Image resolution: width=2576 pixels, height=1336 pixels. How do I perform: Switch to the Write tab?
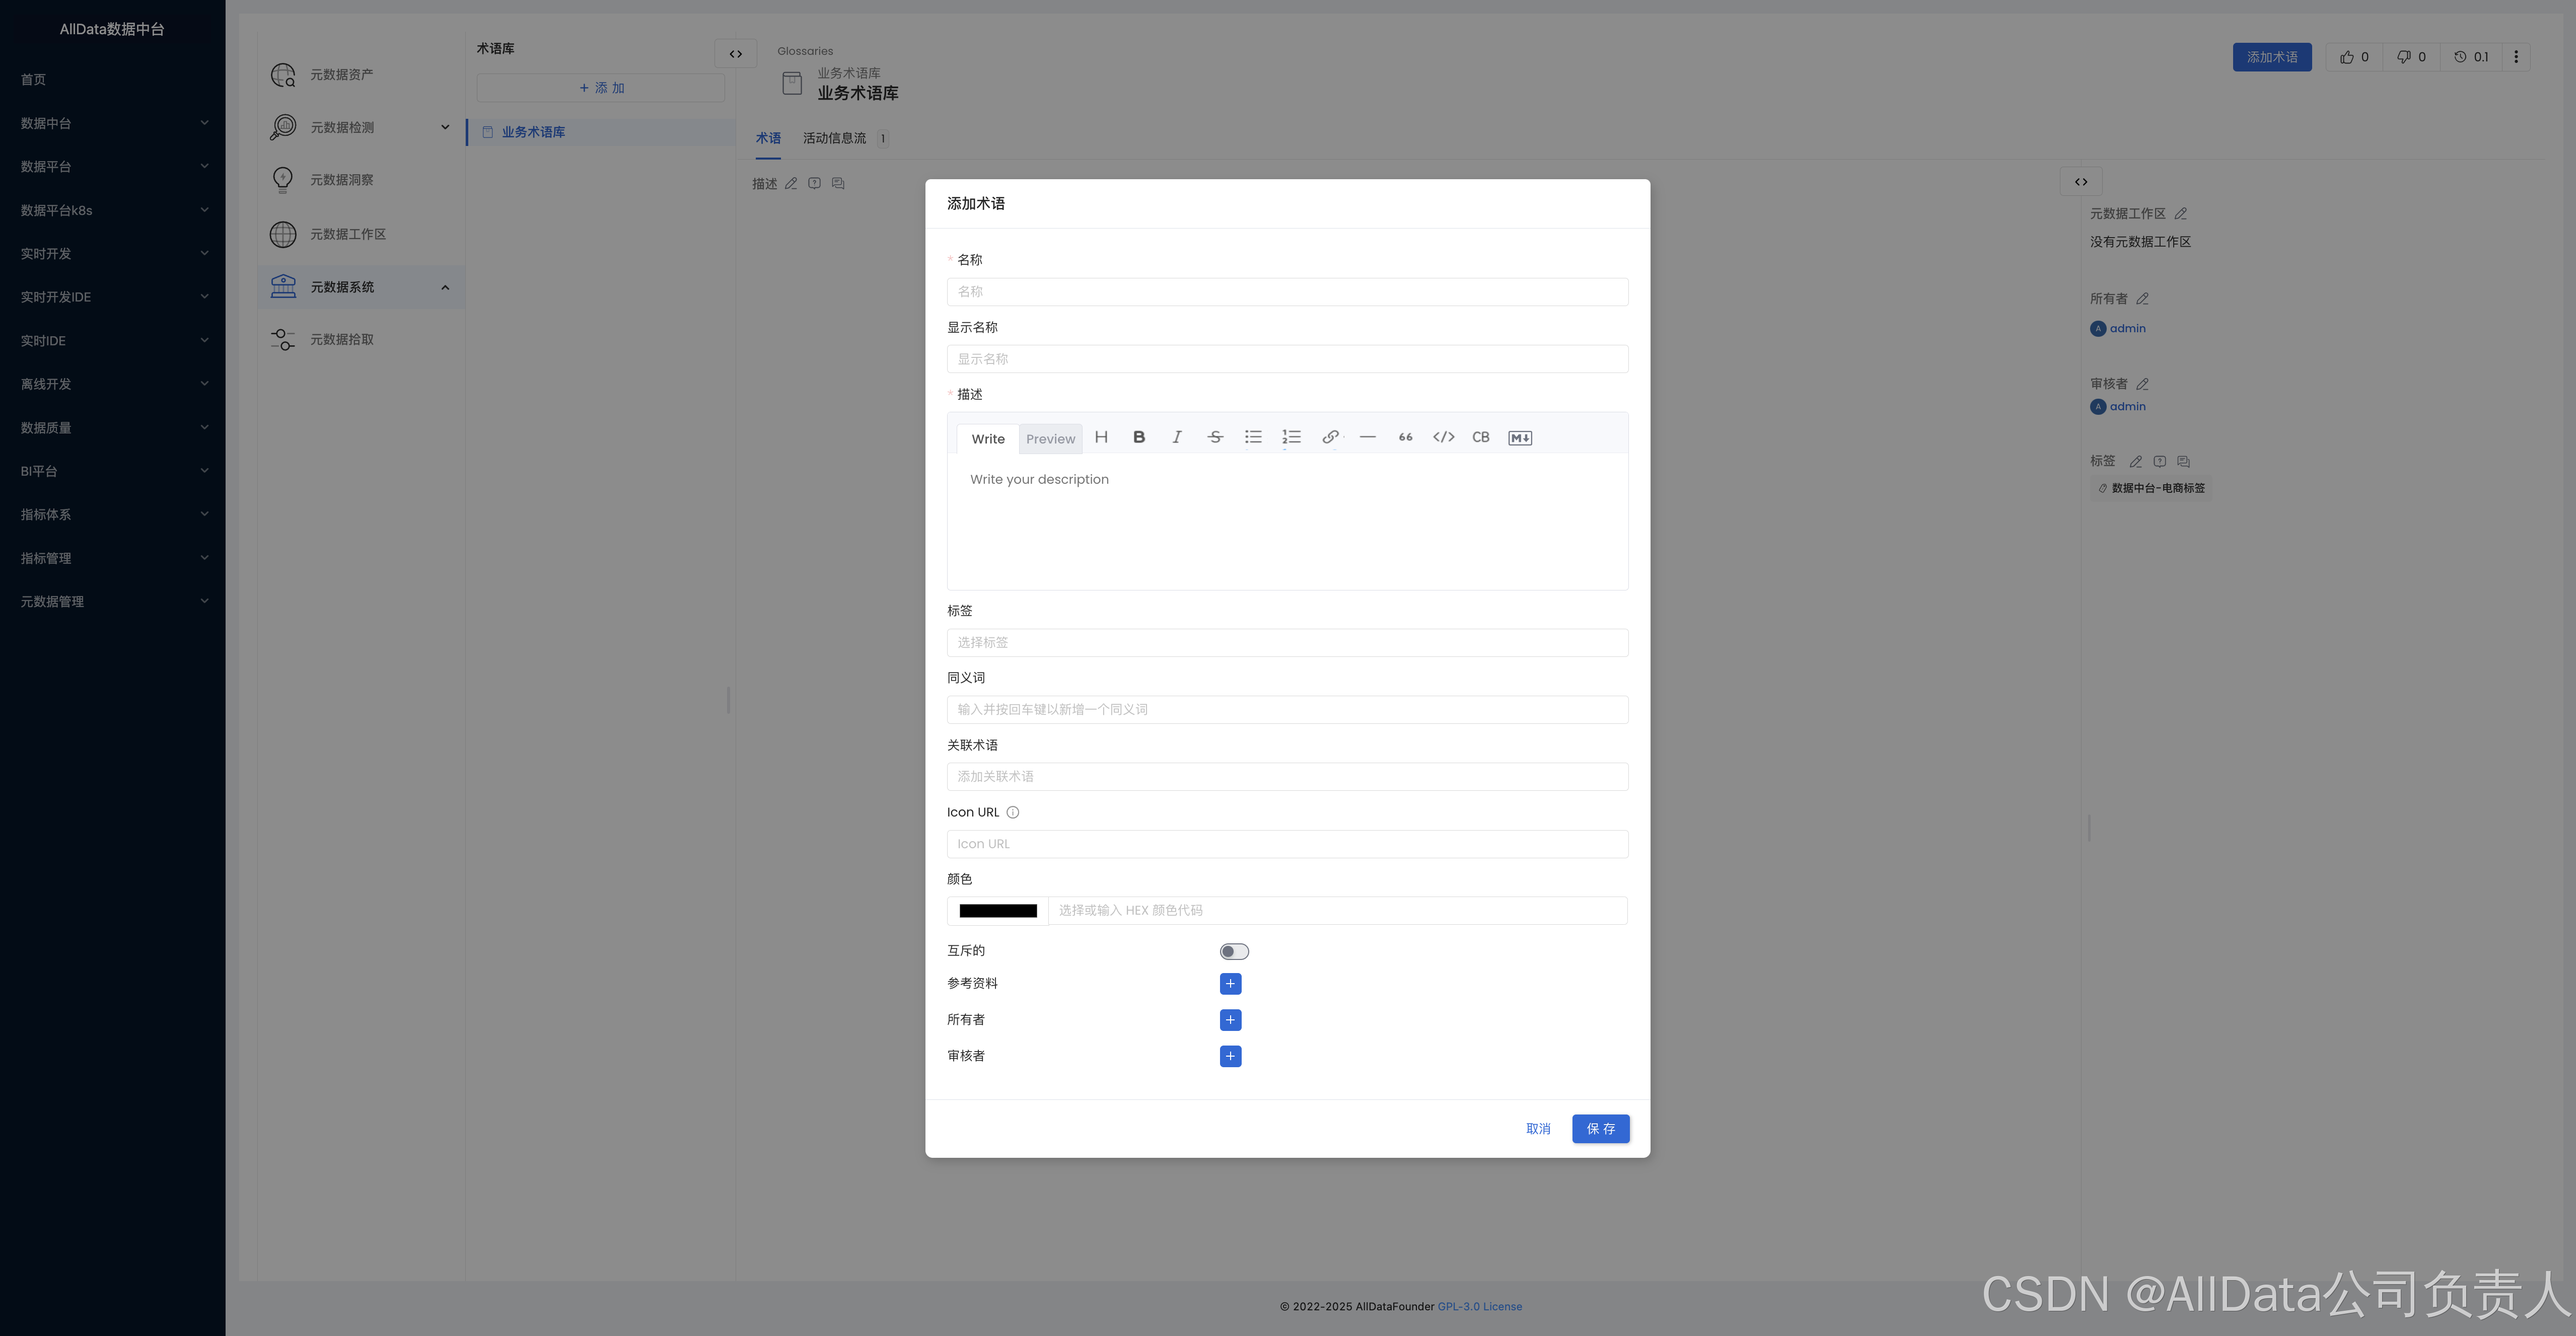click(x=987, y=439)
